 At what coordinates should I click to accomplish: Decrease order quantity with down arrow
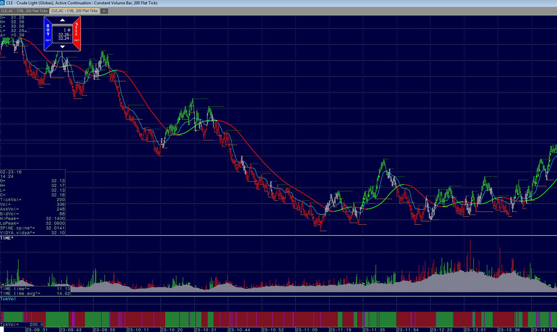pyautogui.click(x=62, y=47)
